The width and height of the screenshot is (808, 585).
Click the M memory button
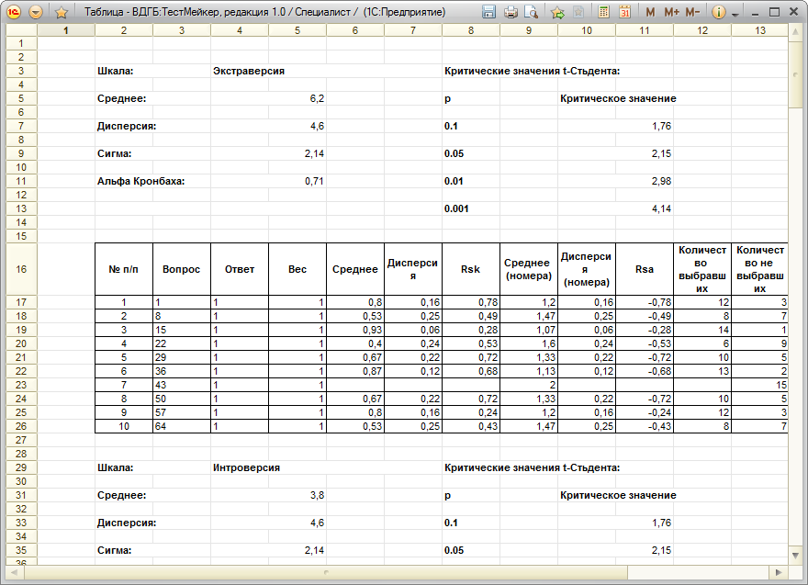coord(650,12)
